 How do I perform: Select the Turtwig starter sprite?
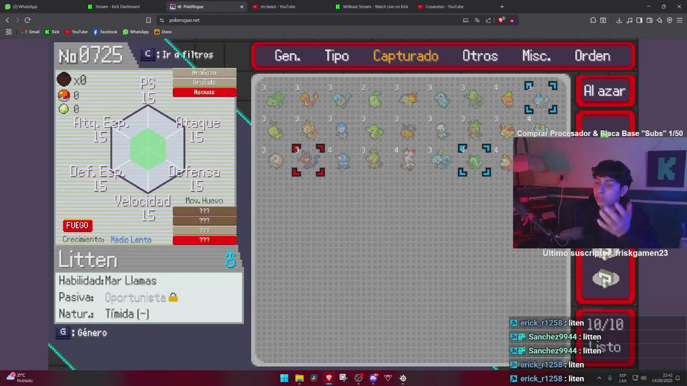(275, 130)
